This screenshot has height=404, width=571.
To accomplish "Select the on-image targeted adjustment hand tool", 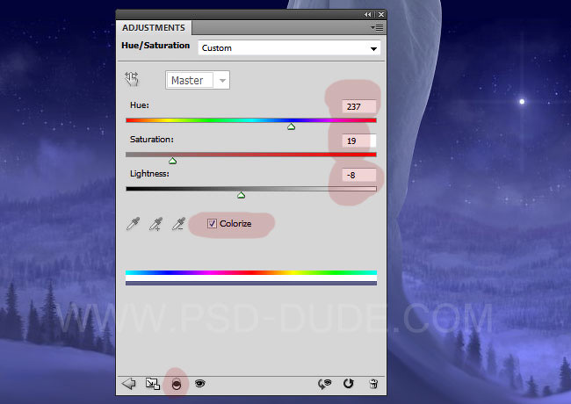I will (132, 79).
